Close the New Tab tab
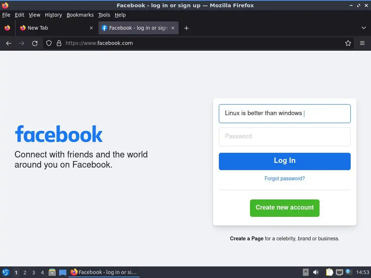The width and height of the screenshot is (371, 278). coord(91,28)
